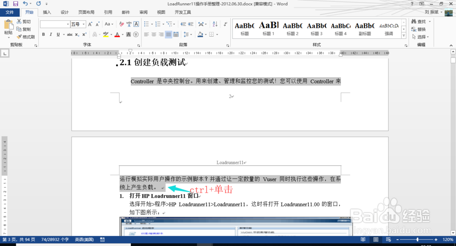456x246 pixels.
Task: Open the font name dropdown
Action: 68,24
